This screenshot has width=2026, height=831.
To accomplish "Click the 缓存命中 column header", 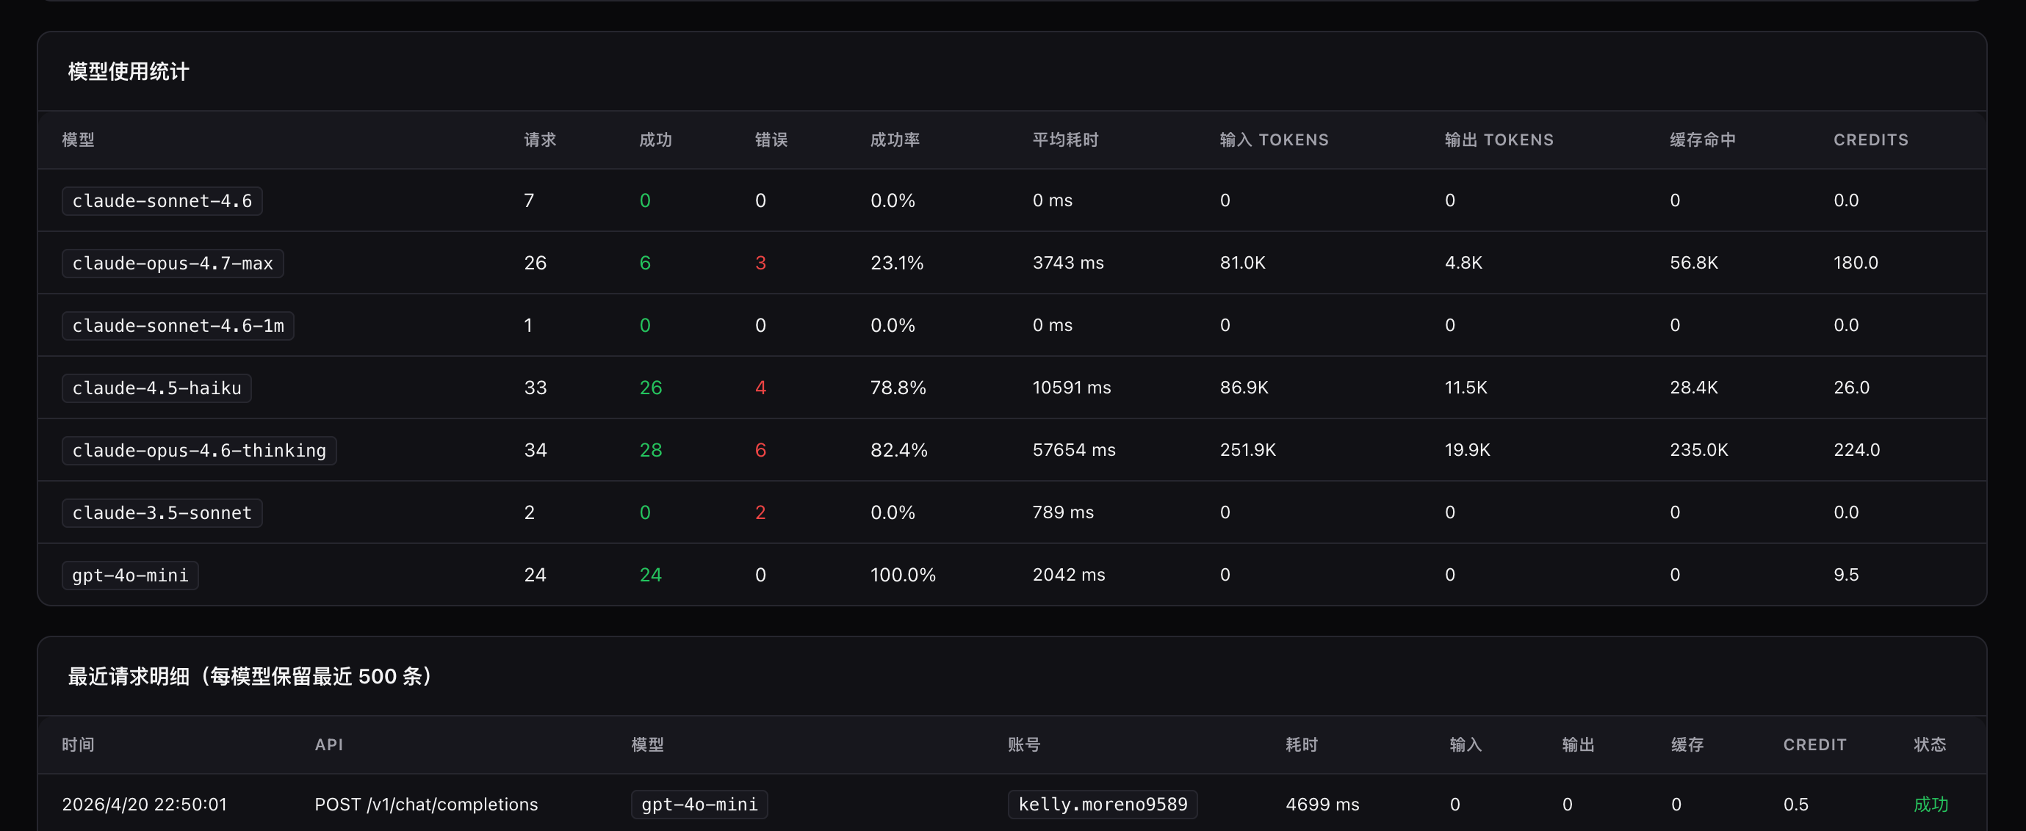I will tap(1702, 140).
